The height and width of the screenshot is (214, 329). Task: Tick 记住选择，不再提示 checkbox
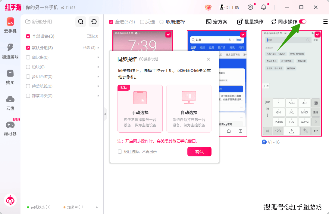point(120,152)
